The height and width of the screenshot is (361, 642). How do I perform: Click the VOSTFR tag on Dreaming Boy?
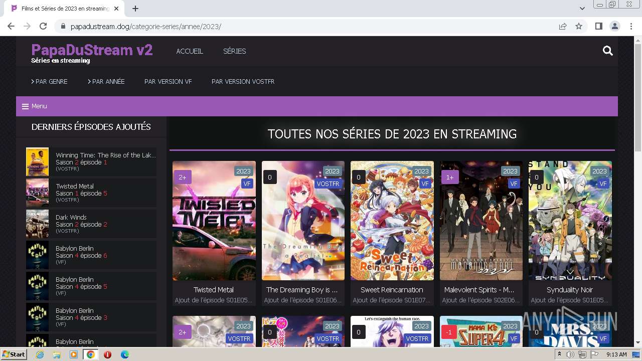[x=328, y=184]
